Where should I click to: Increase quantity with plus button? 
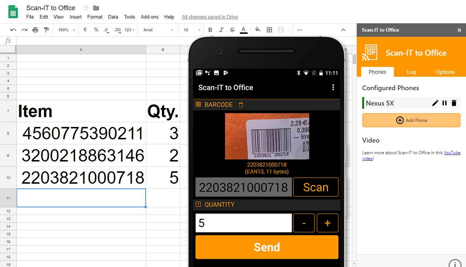(327, 223)
